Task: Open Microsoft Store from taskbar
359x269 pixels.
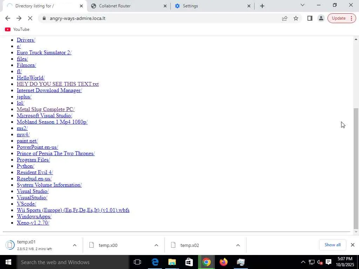Action: tap(189, 262)
